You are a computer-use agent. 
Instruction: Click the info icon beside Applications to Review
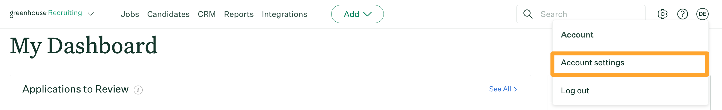[x=138, y=90]
